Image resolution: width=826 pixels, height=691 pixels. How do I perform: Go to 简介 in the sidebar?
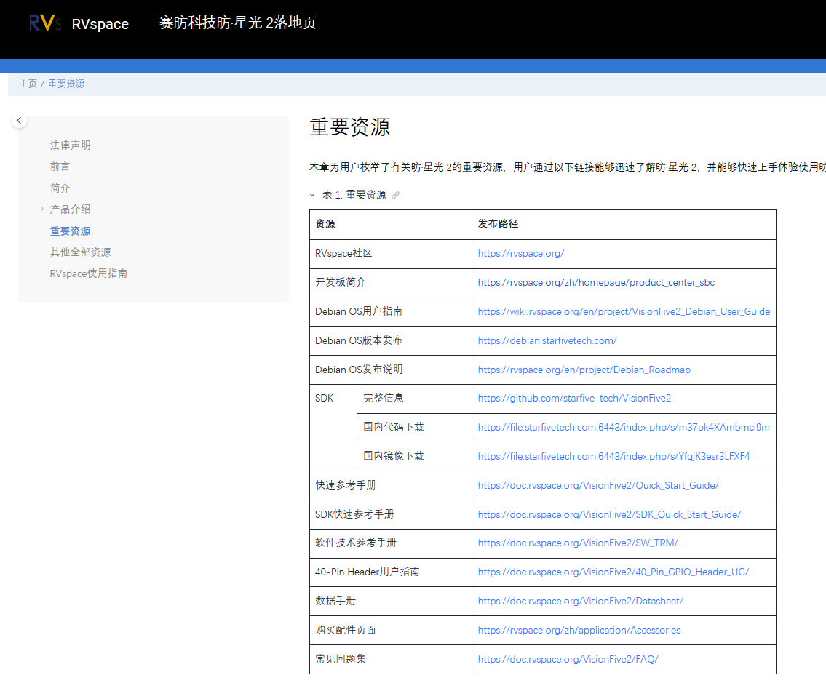click(x=60, y=188)
